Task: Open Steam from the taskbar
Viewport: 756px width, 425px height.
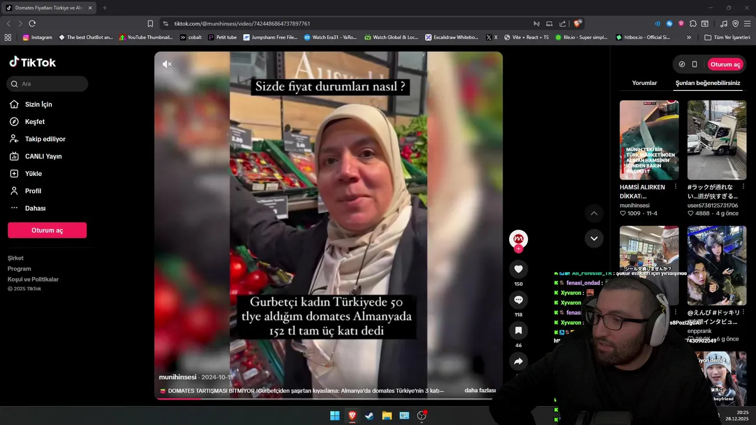Action: pyautogui.click(x=370, y=416)
